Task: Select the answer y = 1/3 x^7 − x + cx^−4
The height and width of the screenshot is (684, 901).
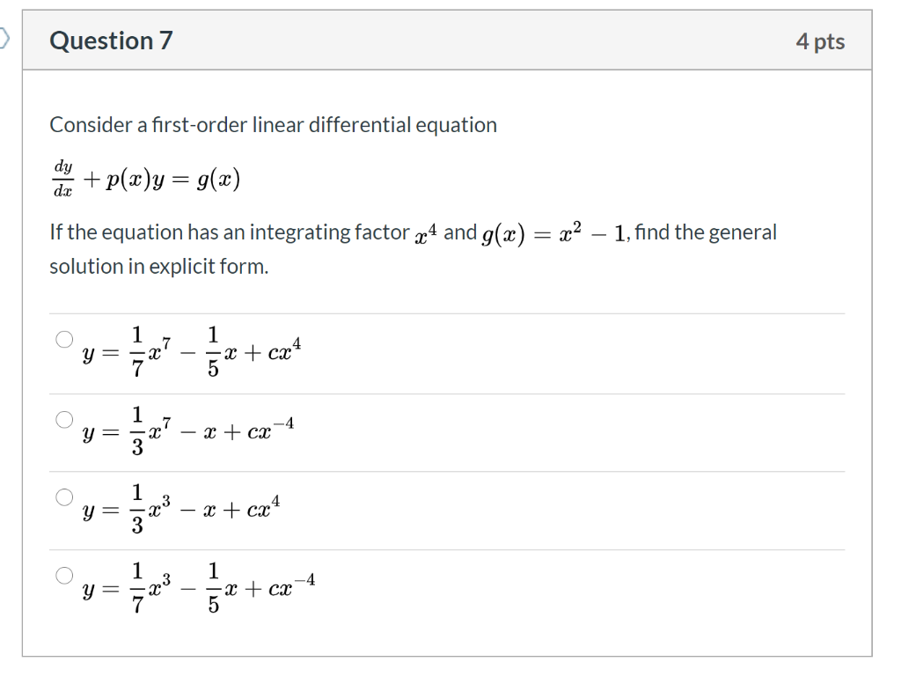Action: [x=64, y=420]
